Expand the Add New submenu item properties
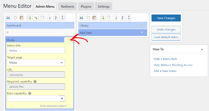The width and height of the screenshot is (209, 111). coord(142,32)
